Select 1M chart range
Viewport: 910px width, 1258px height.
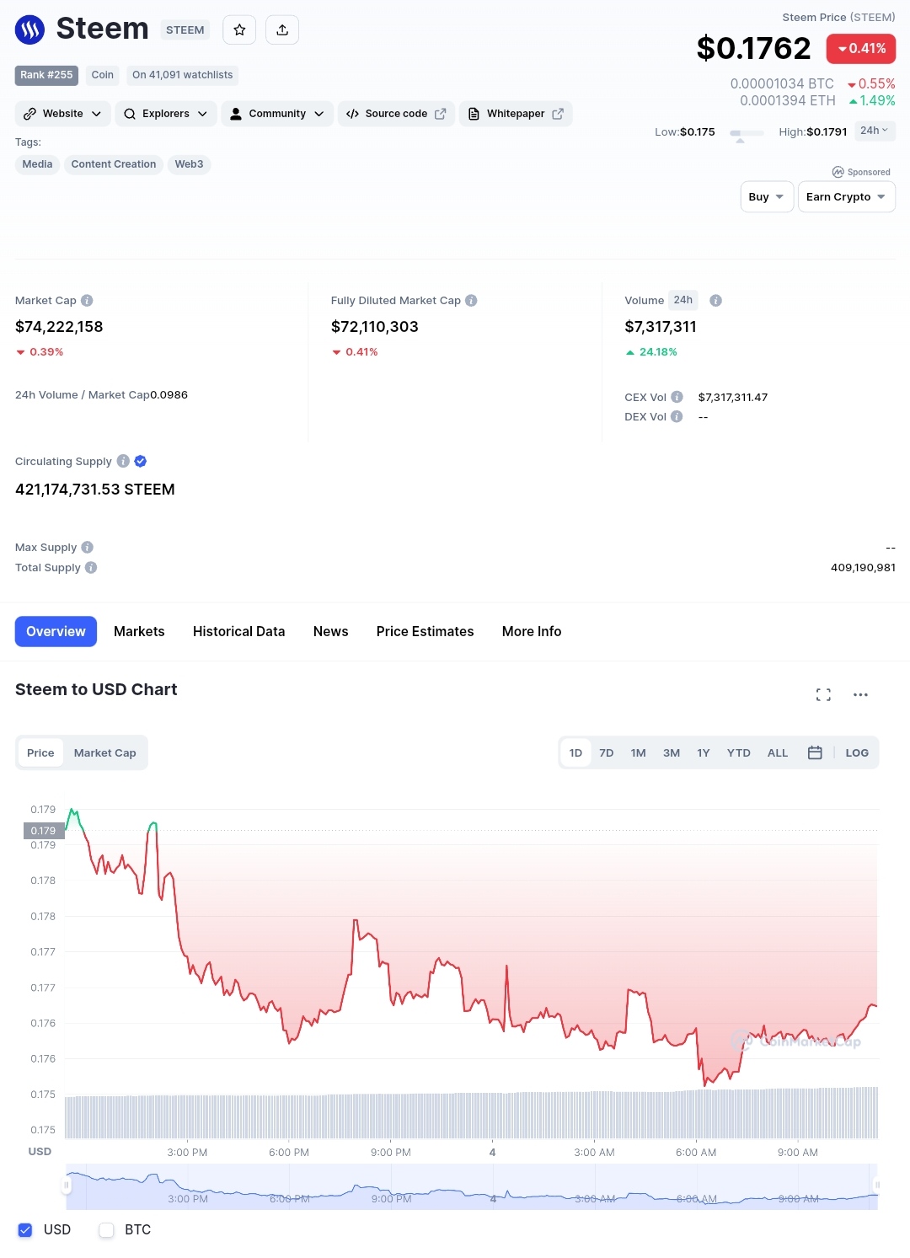(639, 752)
